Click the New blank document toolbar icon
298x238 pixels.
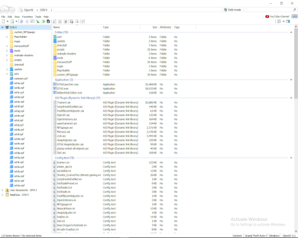click(x=3, y=21)
